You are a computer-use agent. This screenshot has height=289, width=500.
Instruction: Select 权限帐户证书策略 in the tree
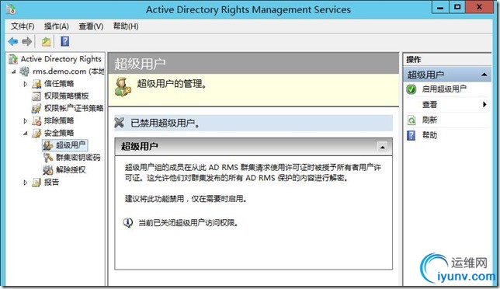point(74,108)
